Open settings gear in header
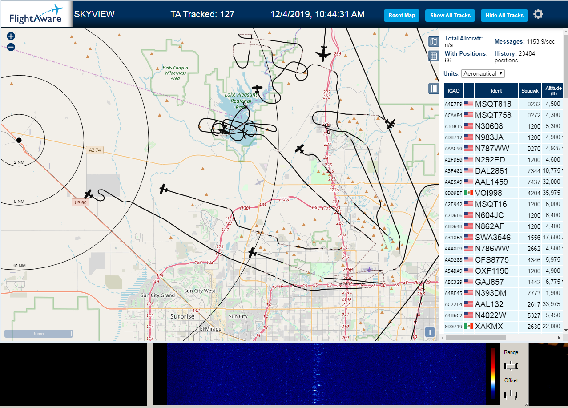The height and width of the screenshot is (408, 568). (x=538, y=14)
